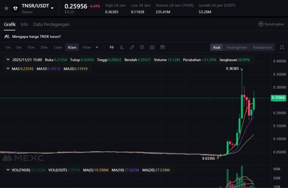Switch chart mode to TradingView

236,47
